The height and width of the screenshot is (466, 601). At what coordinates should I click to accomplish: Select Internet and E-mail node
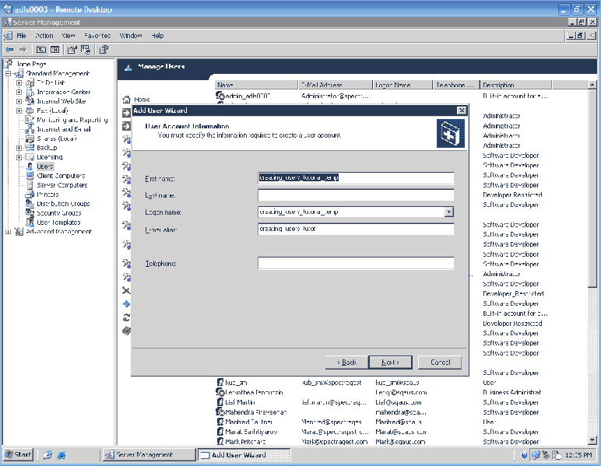[64, 129]
